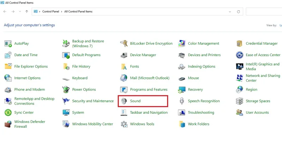This screenshot has height=151, width=282.
Task: Open the Programs and Features link
Action: [x=148, y=90]
